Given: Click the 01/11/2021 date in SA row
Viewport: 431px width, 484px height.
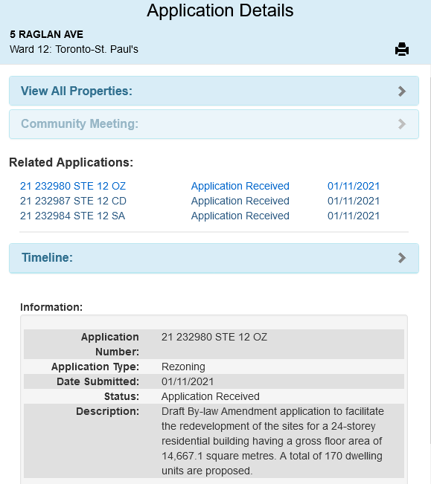Looking at the screenshot, I should click(354, 216).
